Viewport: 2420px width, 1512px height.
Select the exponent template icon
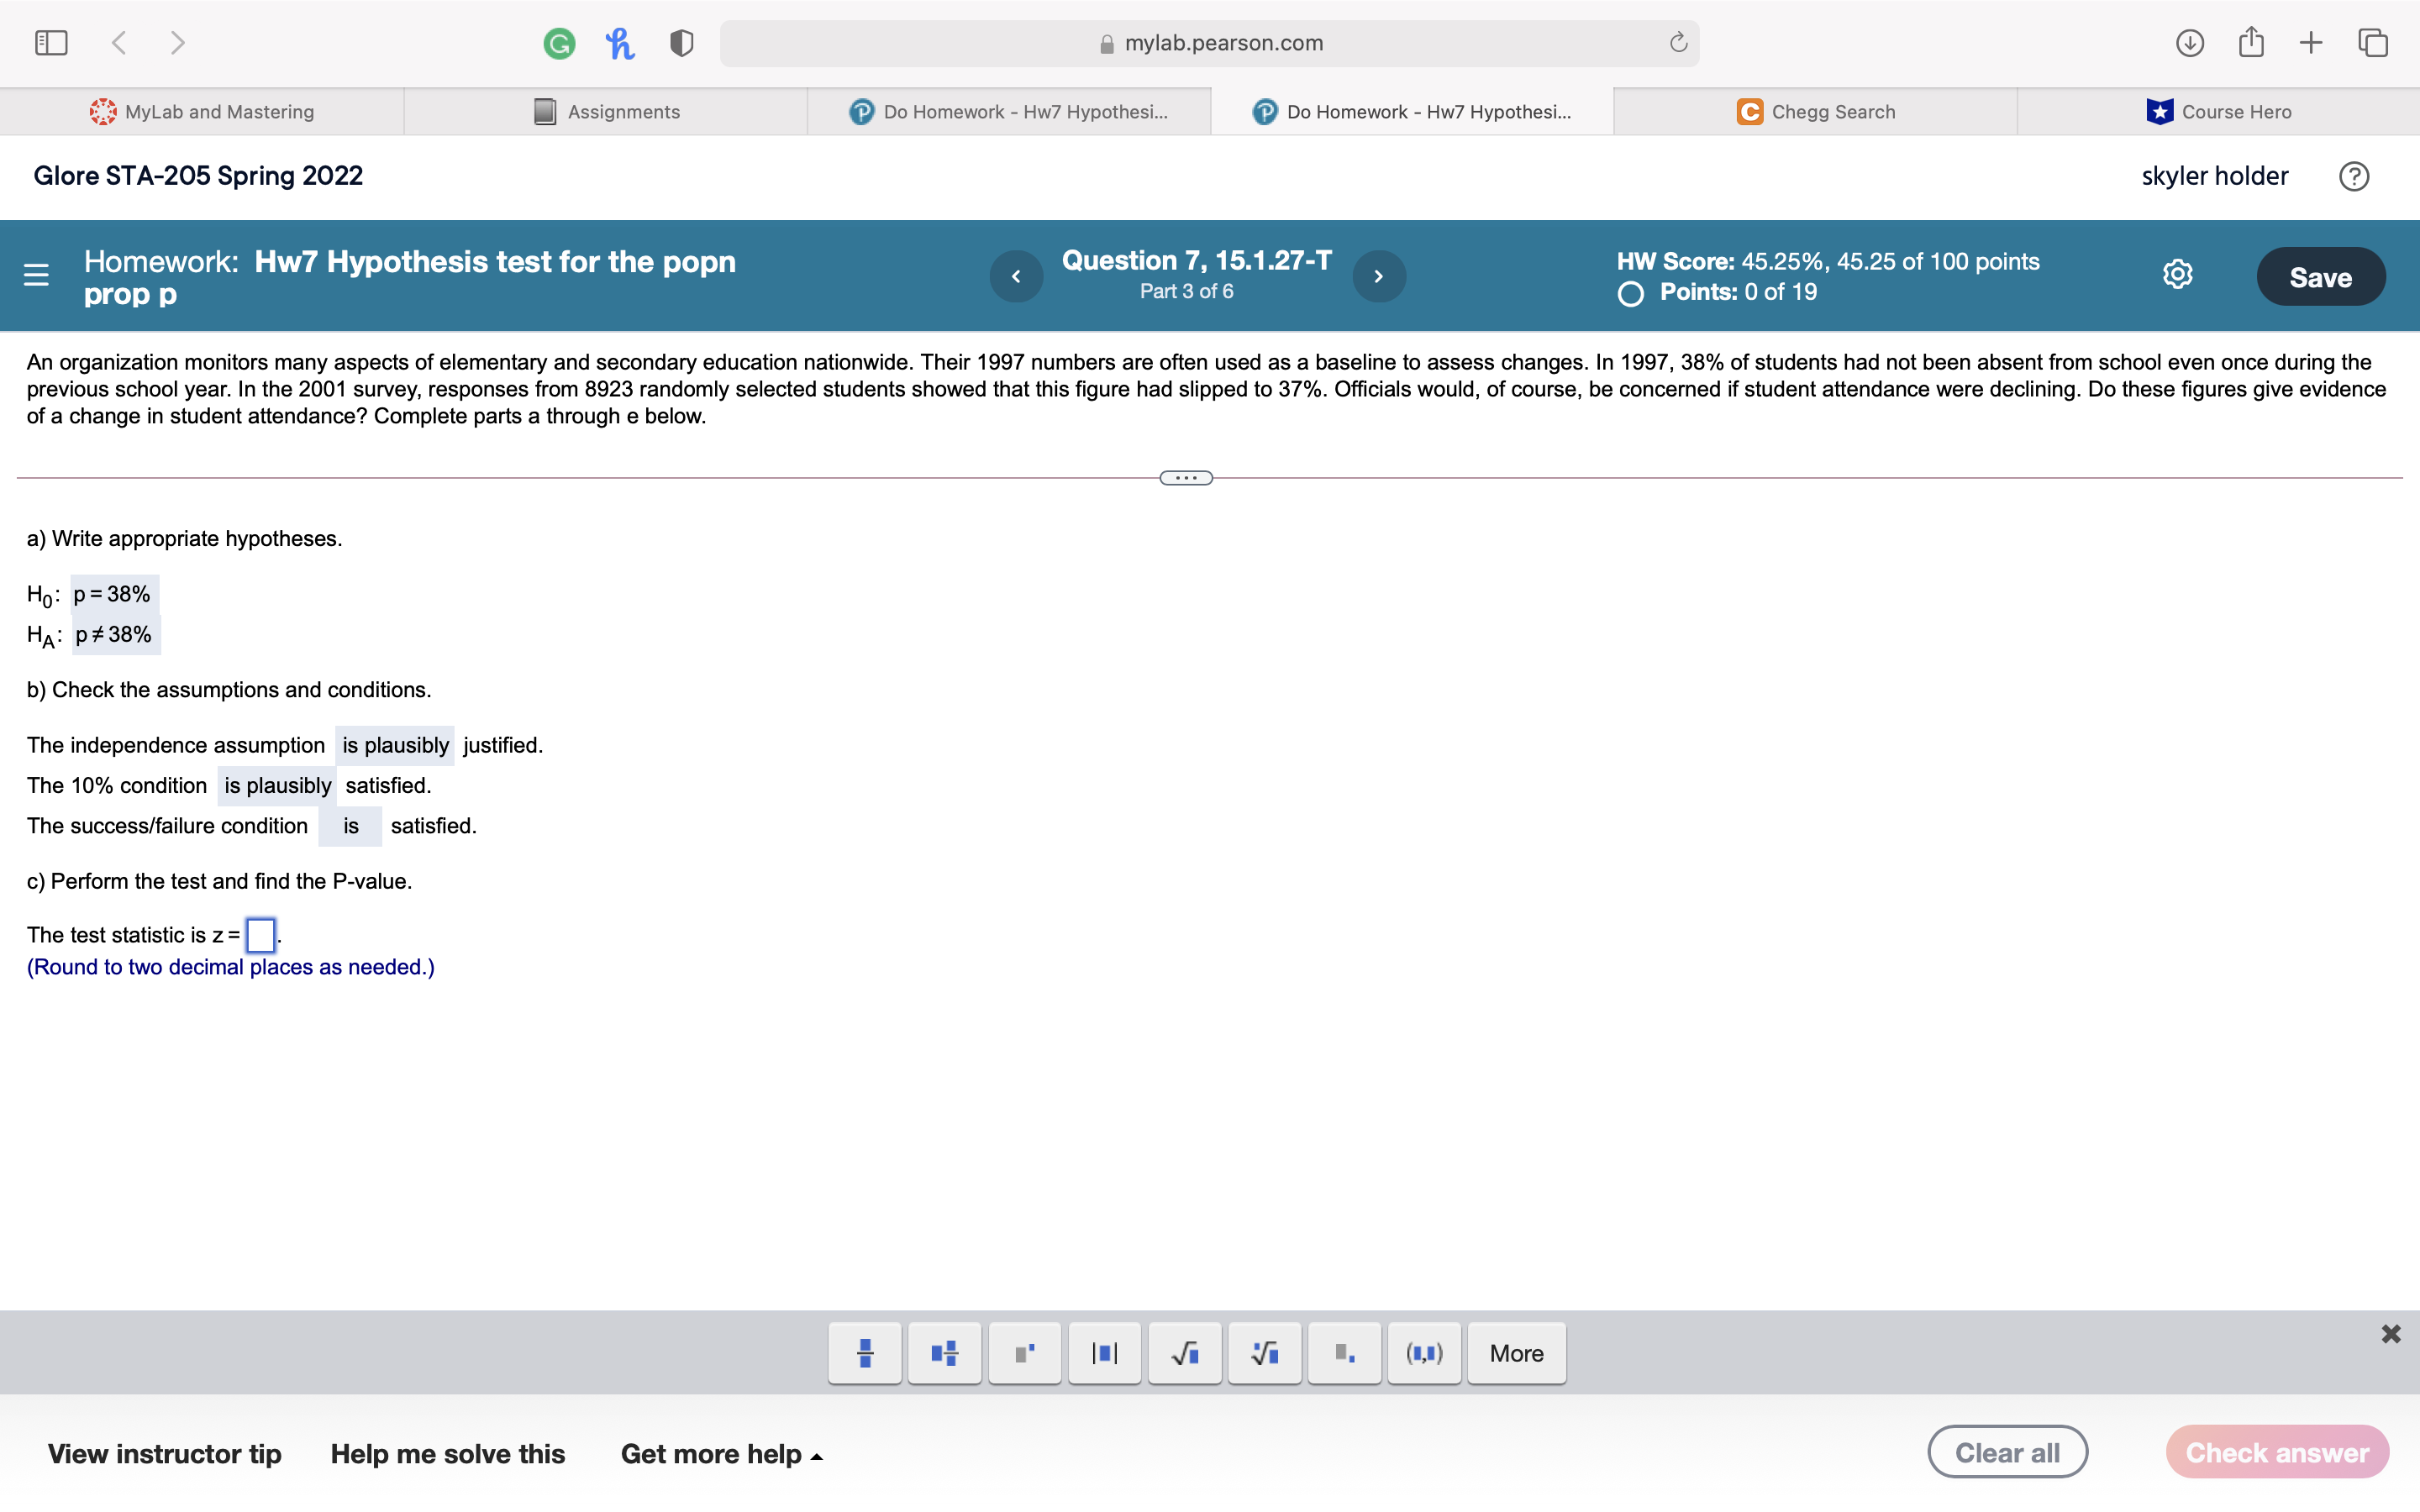pos(1024,1353)
